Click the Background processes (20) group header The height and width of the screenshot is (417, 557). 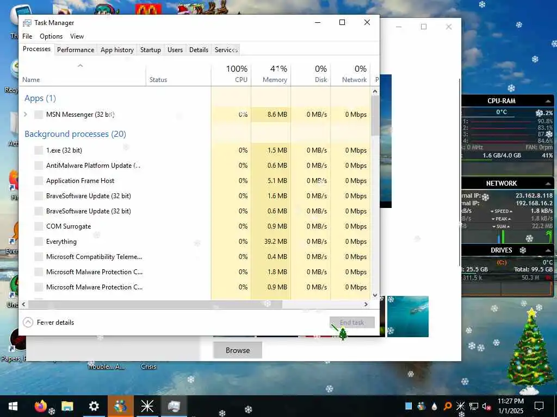pos(75,134)
